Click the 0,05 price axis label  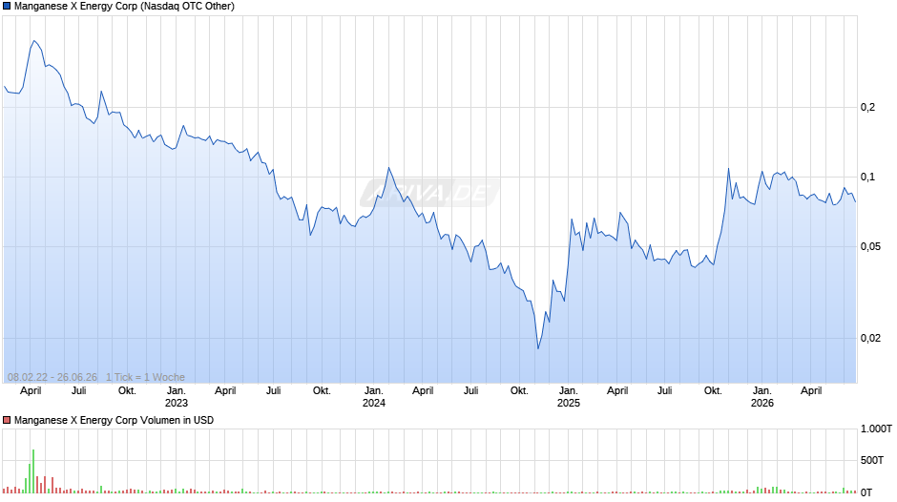[870, 247]
